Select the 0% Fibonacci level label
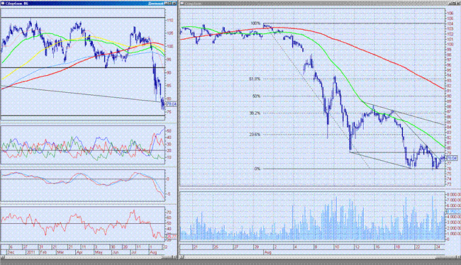 pyautogui.click(x=257, y=169)
